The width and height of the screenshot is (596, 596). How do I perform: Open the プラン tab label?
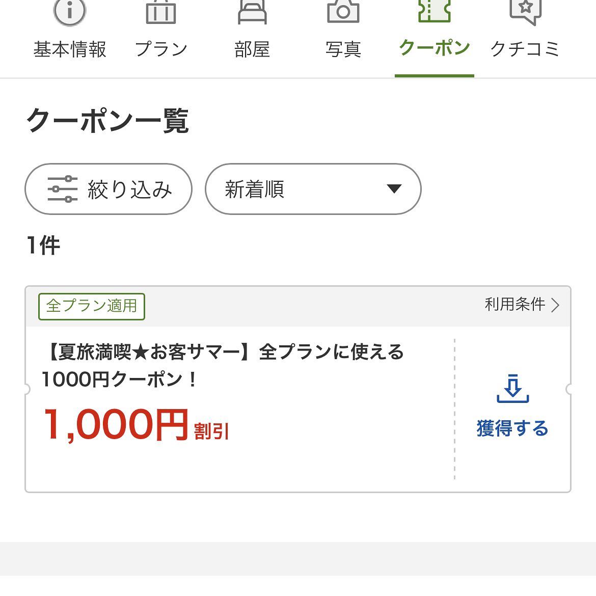161,49
